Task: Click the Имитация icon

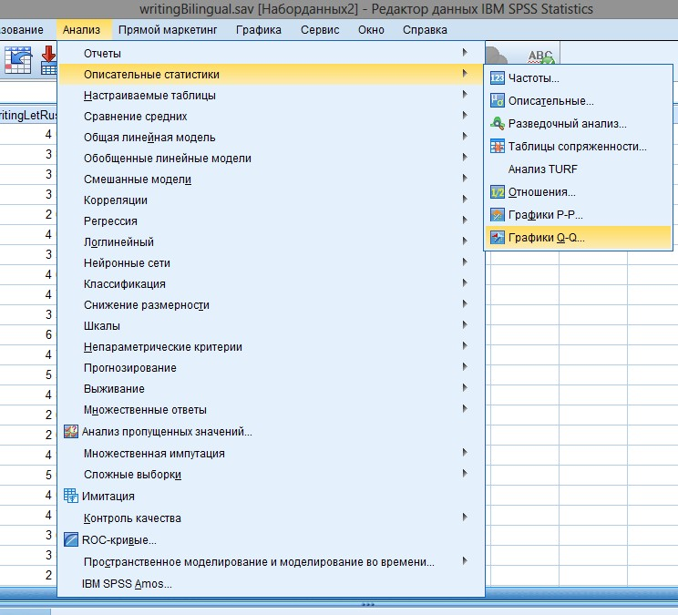Action: tap(71, 496)
